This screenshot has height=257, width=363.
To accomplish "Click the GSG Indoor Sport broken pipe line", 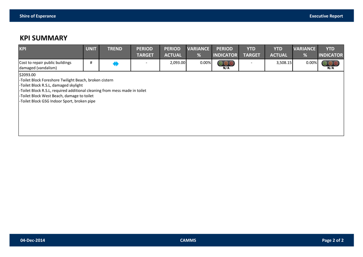I will click(x=58, y=101).
